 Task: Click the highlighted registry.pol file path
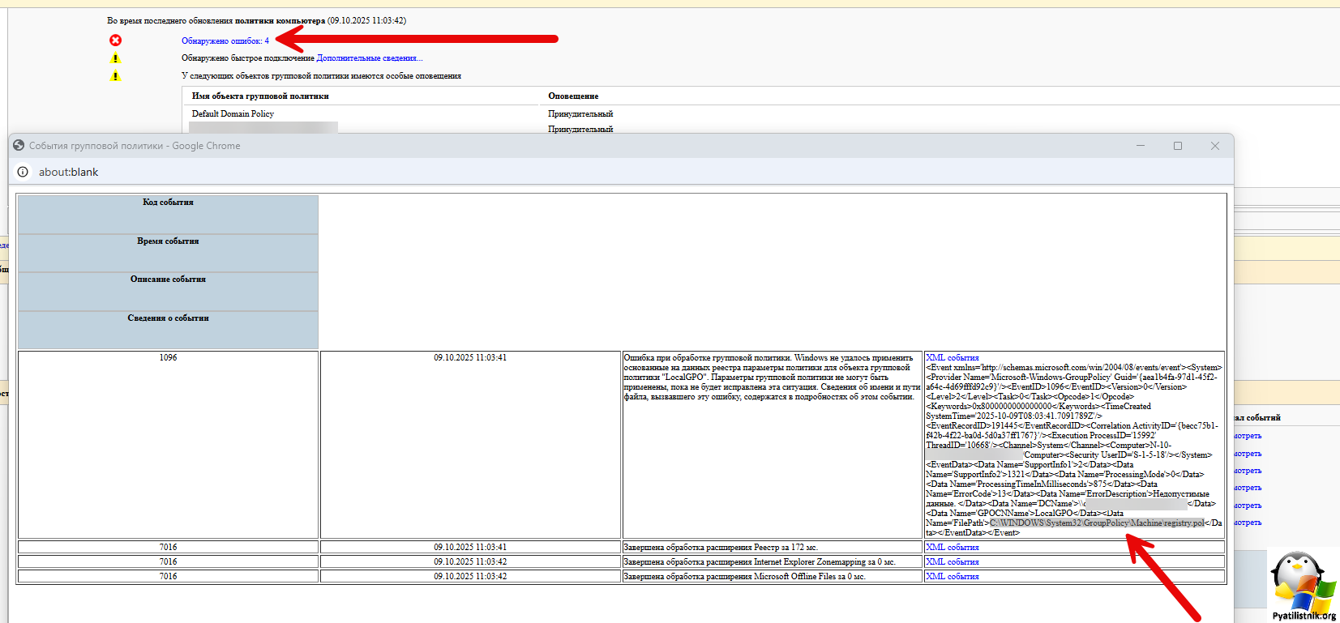click(1097, 523)
